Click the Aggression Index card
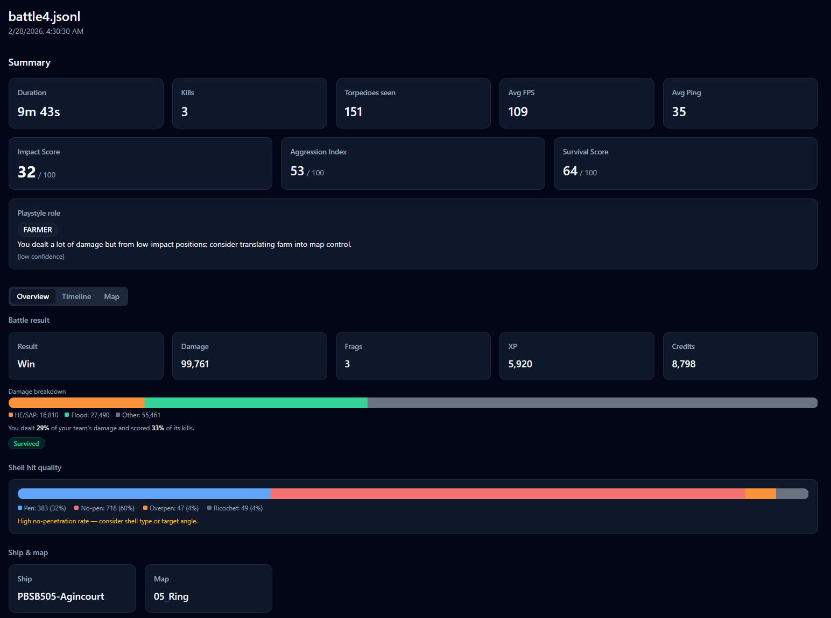Screen dimensions: 831x618 (412, 164)
